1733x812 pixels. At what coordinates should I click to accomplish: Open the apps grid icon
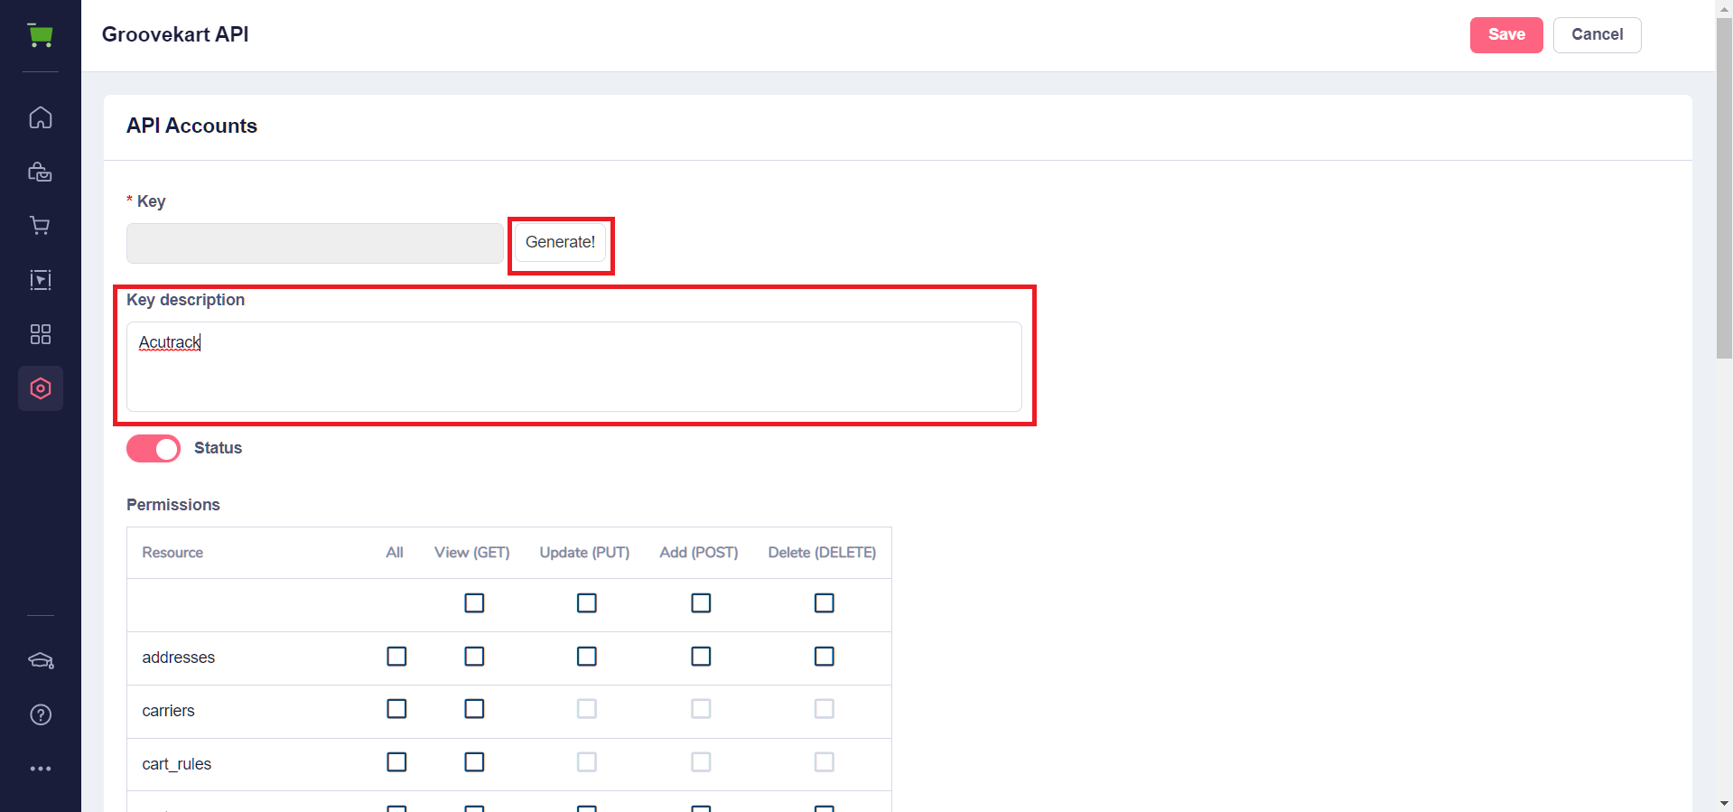[x=41, y=334]
